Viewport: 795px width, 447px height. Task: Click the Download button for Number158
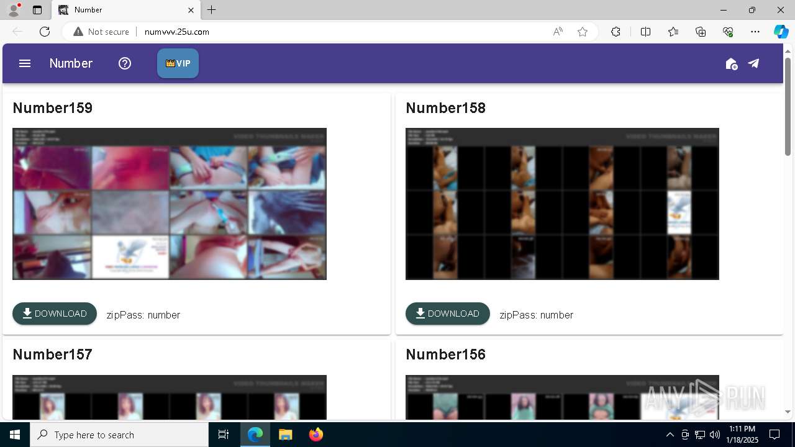pos(448,314)
